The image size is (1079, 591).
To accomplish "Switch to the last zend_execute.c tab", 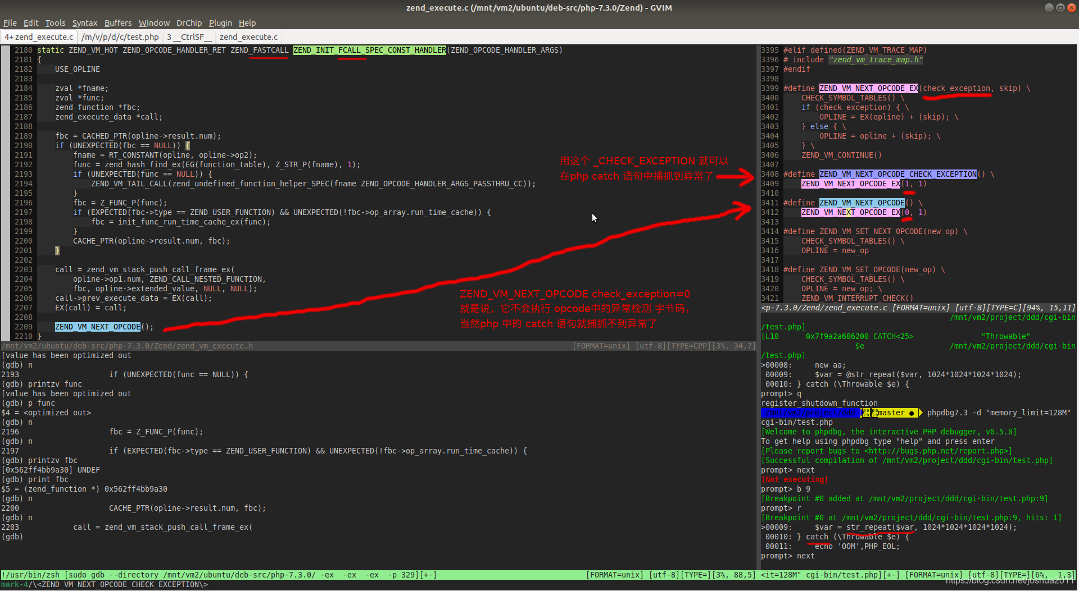I will (x=248, y=37).
